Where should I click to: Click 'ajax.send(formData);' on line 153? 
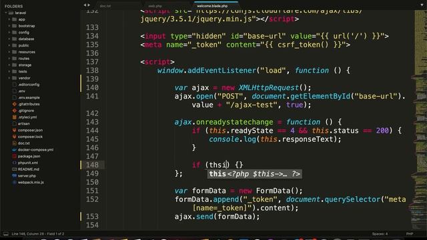click(218, 217)
